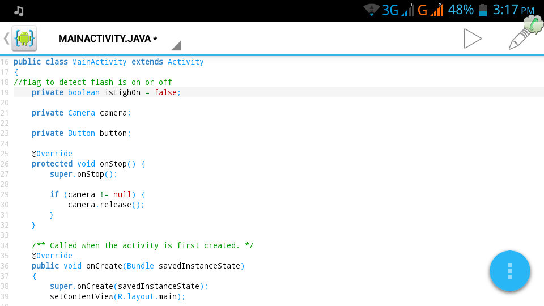
Task: Click 'onCreate(Bundle savedInstanceState)' method header
Action: (x=165, y=266)
